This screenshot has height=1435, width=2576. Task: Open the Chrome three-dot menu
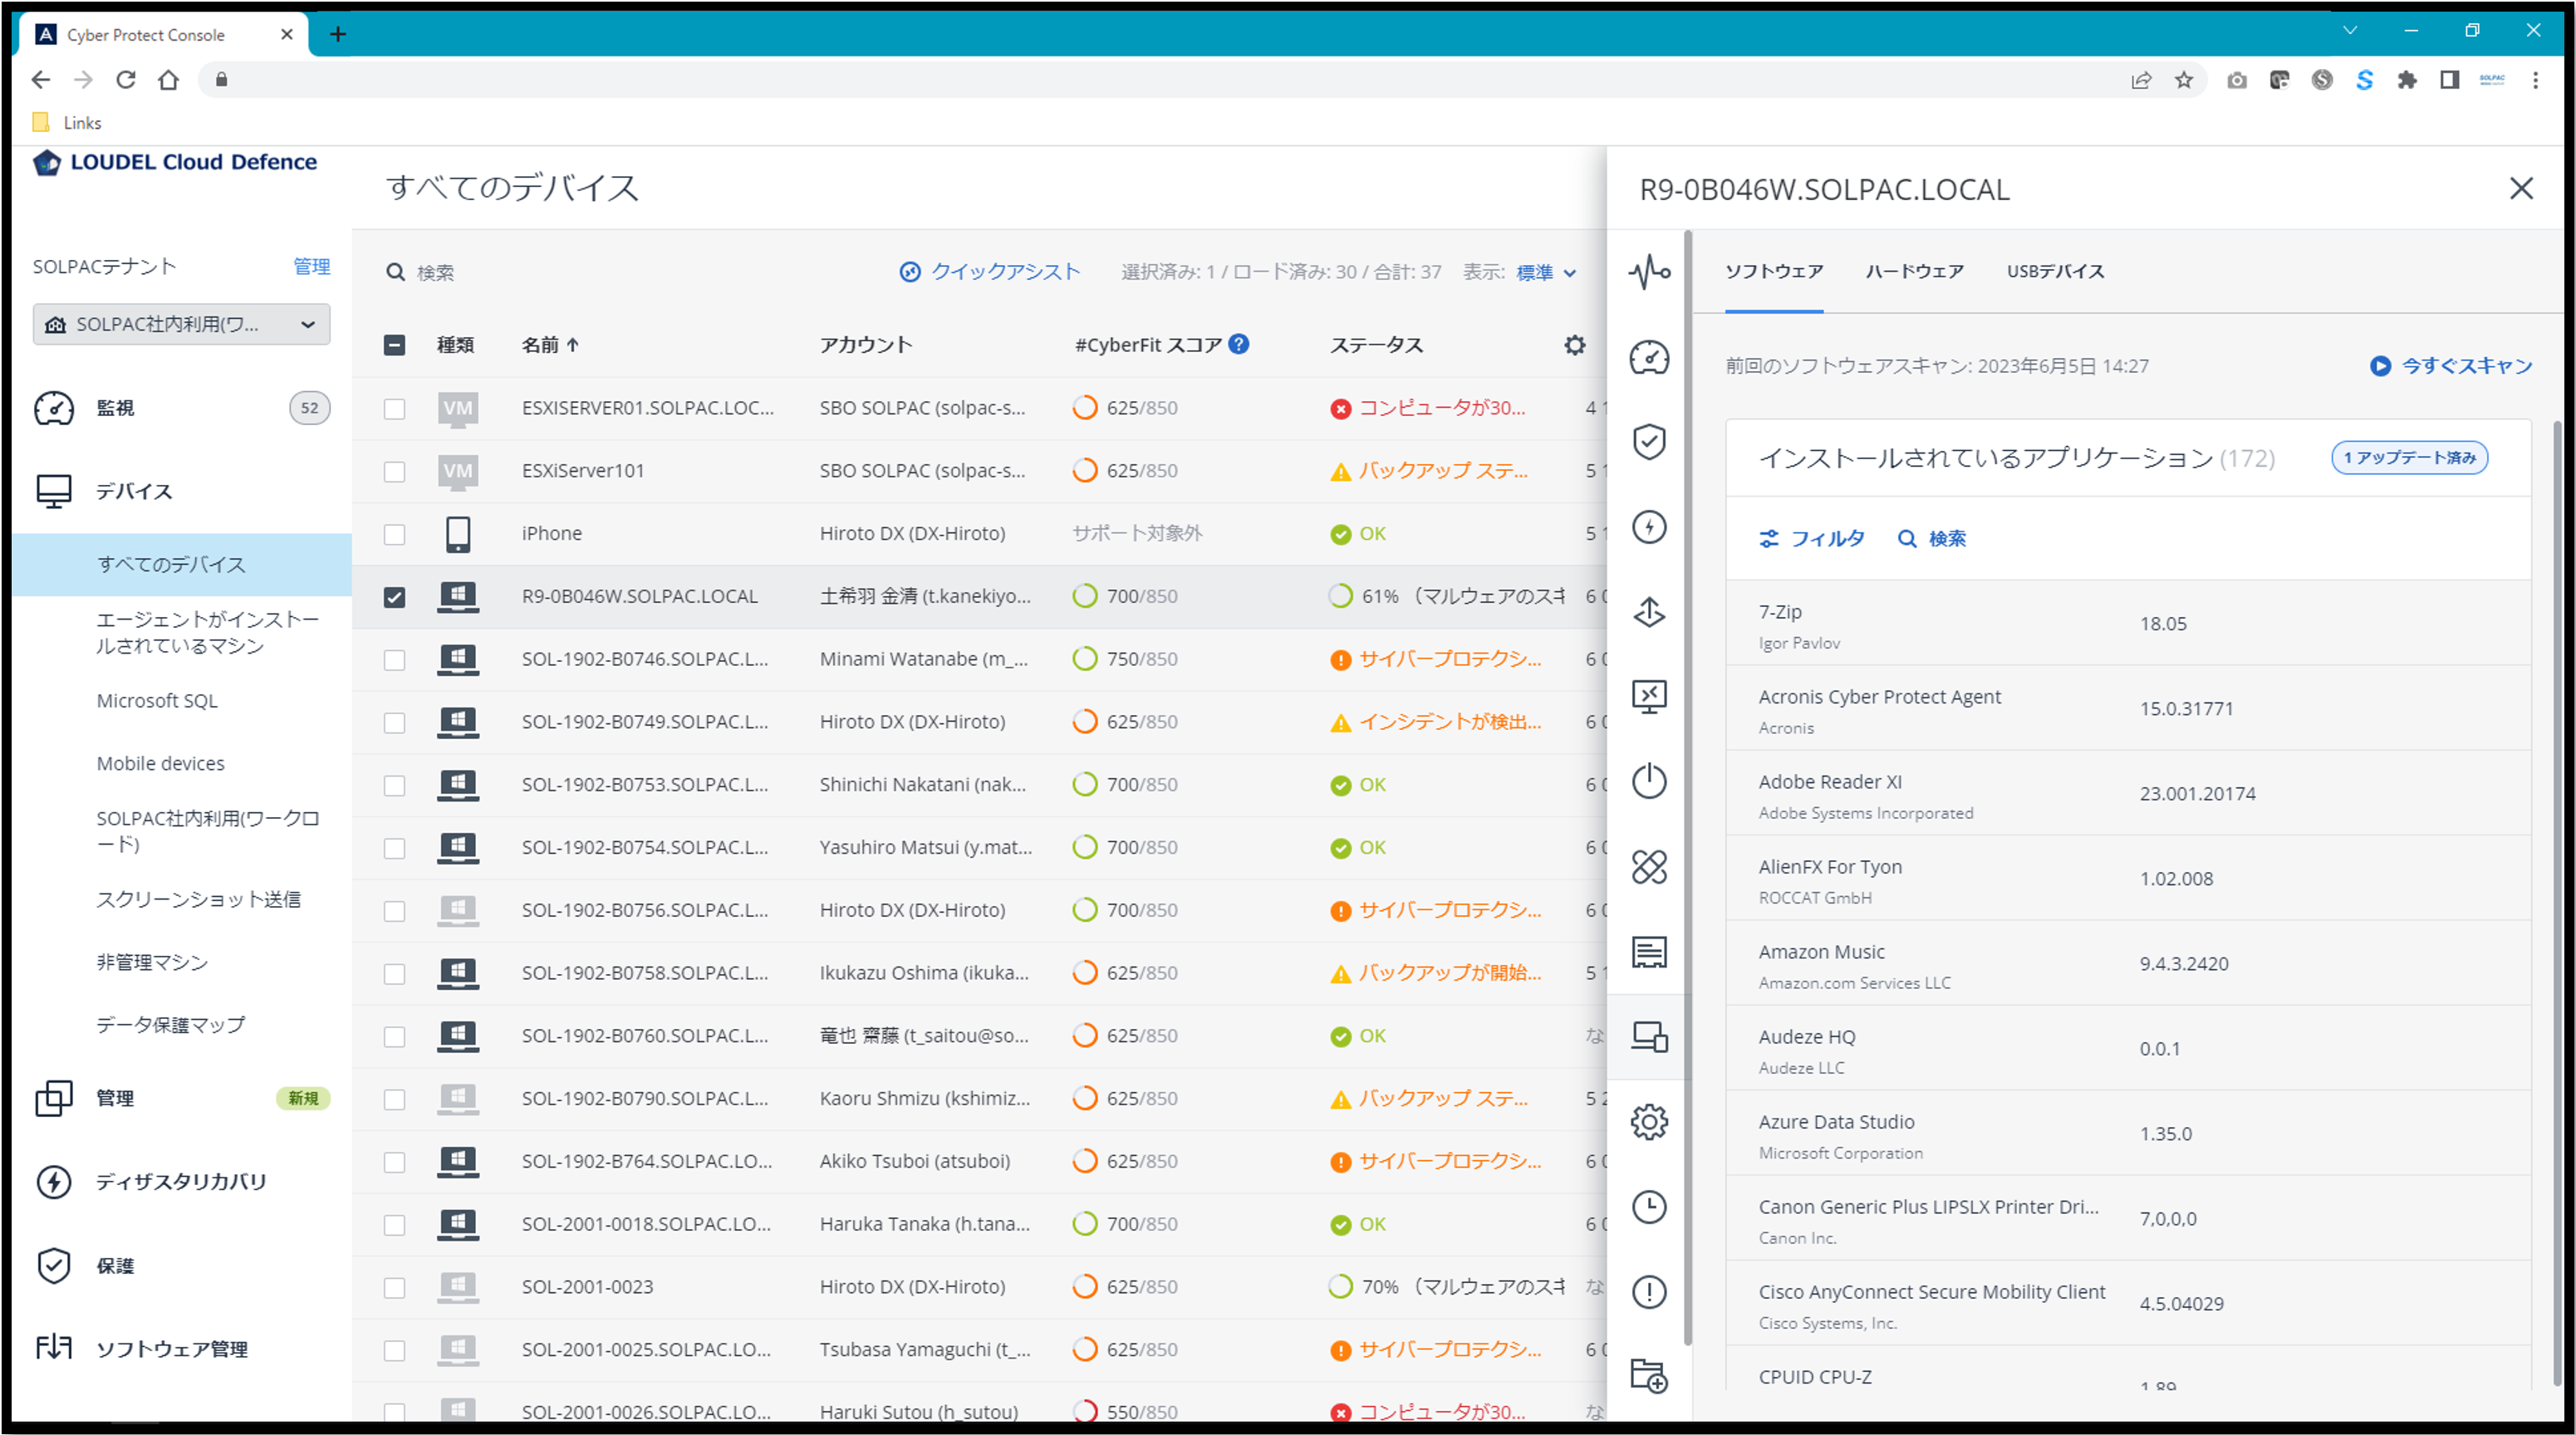pyautogui.click(x=2535, y=80)
